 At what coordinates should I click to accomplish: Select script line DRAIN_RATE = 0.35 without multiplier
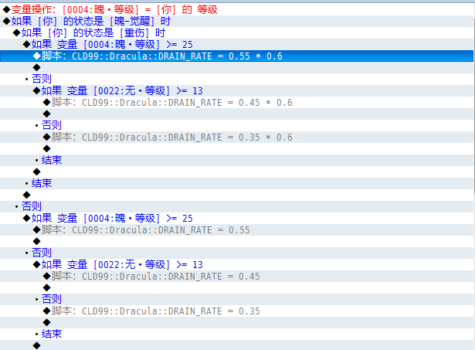[x=236, y=311]
